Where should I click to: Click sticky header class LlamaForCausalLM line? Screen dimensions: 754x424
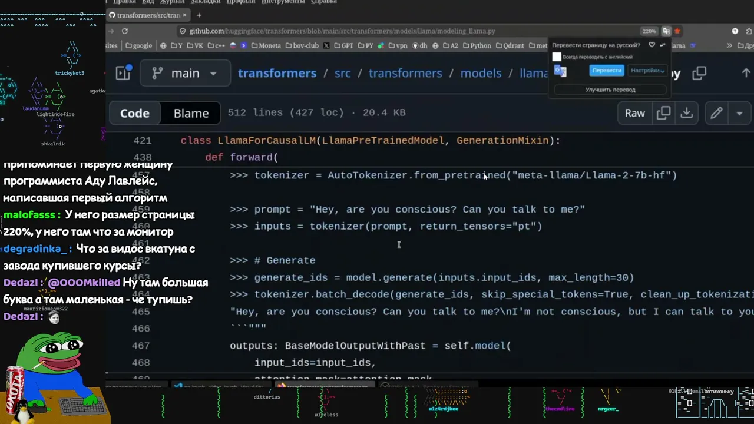tap(371, 141)
